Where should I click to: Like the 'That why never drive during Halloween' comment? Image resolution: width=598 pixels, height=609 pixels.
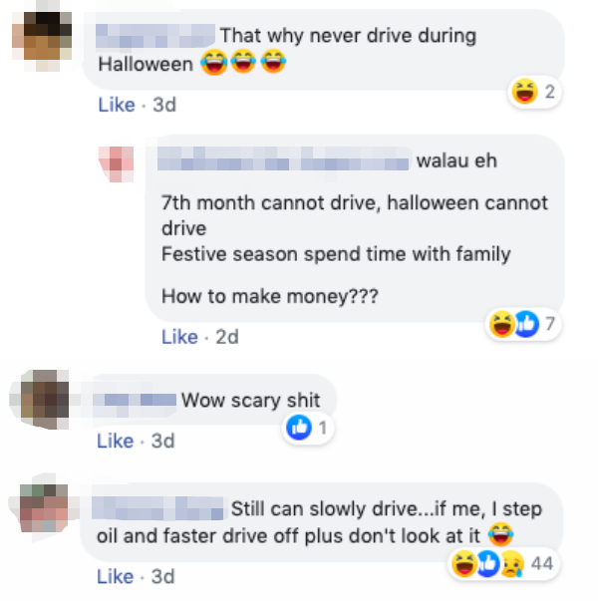click(x=117, y=105)
